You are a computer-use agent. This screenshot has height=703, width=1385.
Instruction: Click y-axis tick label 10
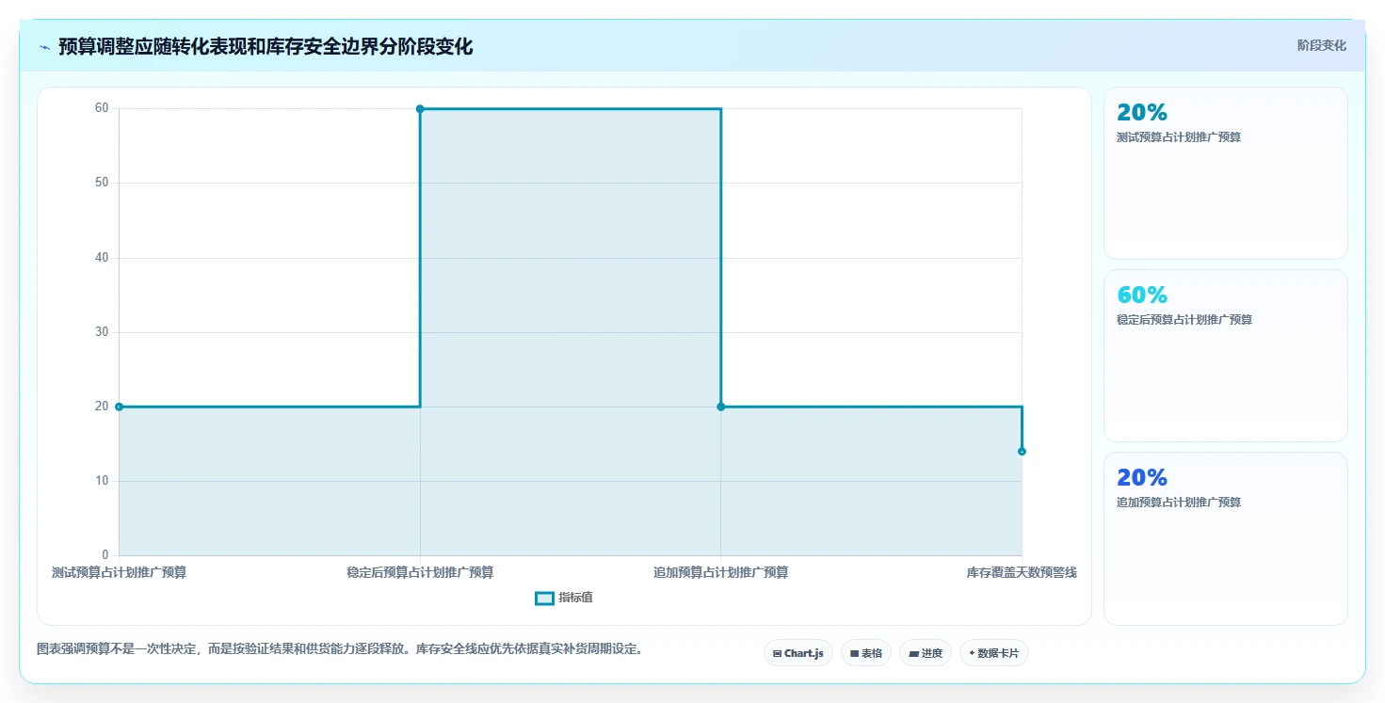click(x=102, y=481)
